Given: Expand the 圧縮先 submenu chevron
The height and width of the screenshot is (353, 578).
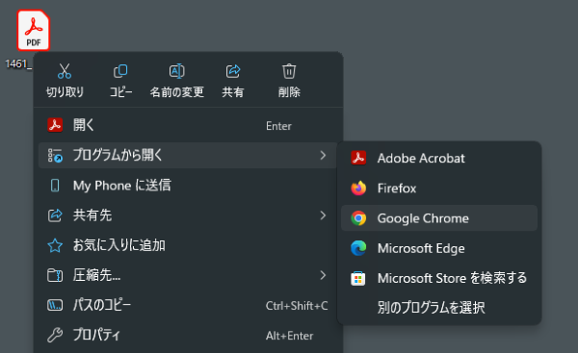Looking at the screenshot, I should click(323, 275).
